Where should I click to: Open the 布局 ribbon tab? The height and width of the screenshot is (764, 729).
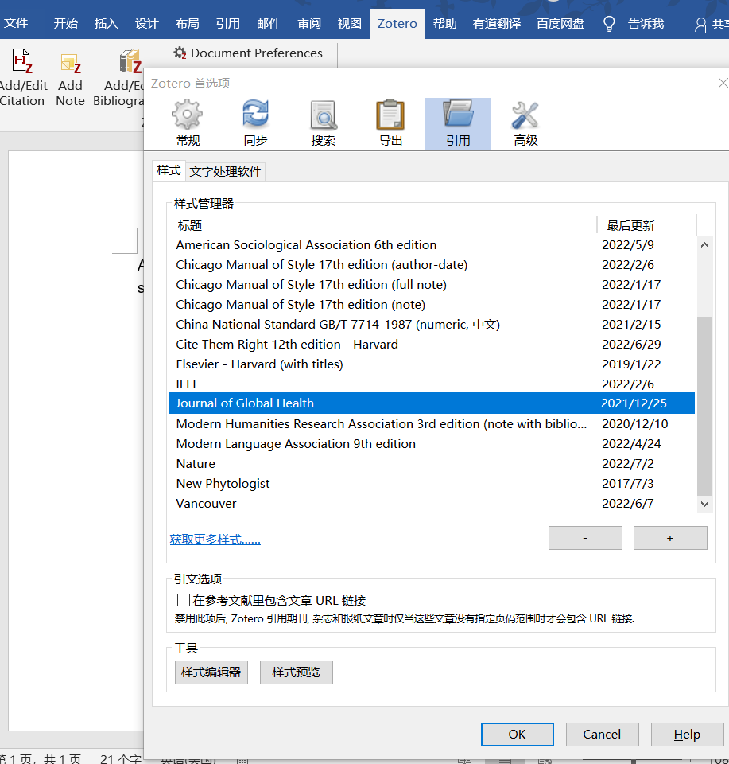pyautogui.click(x=188, y=23)
